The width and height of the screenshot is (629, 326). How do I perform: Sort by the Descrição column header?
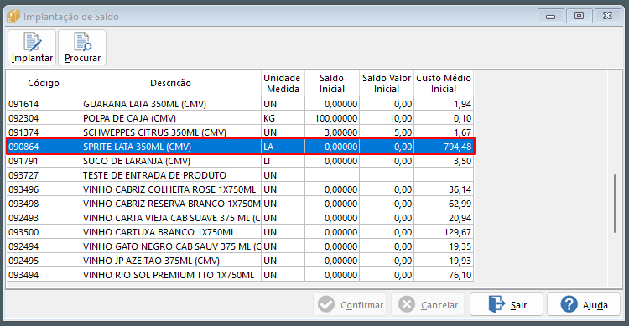[171, 83]
